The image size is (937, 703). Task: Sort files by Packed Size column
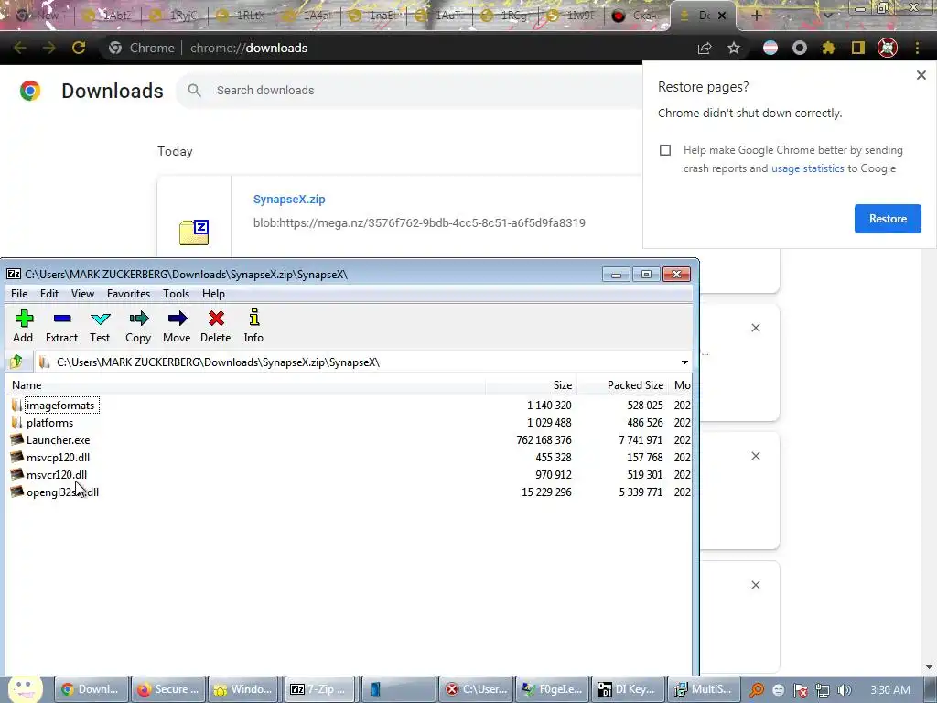click(x=622, y=385)
